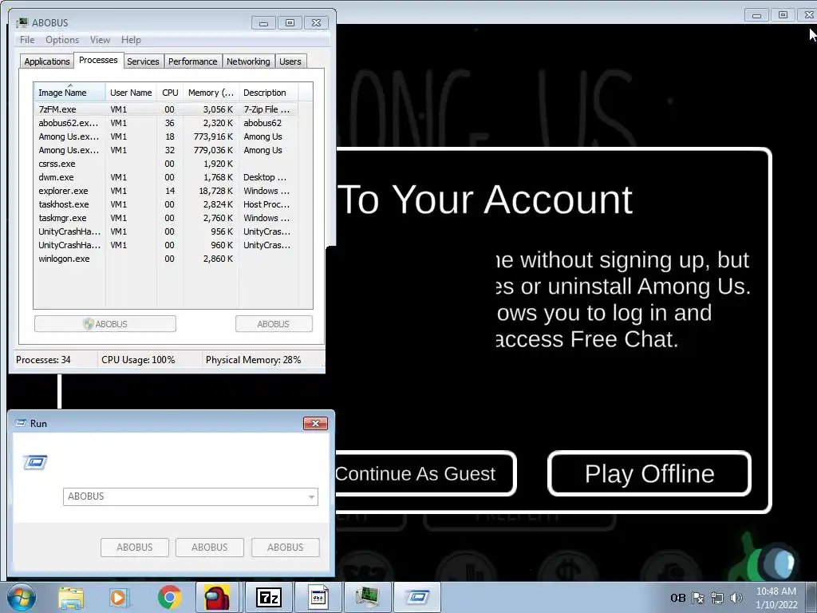Image resolution: width=817 pixels, height=613 pixels.
Task: Switch to the Users tab
Action: coord(290,61)
